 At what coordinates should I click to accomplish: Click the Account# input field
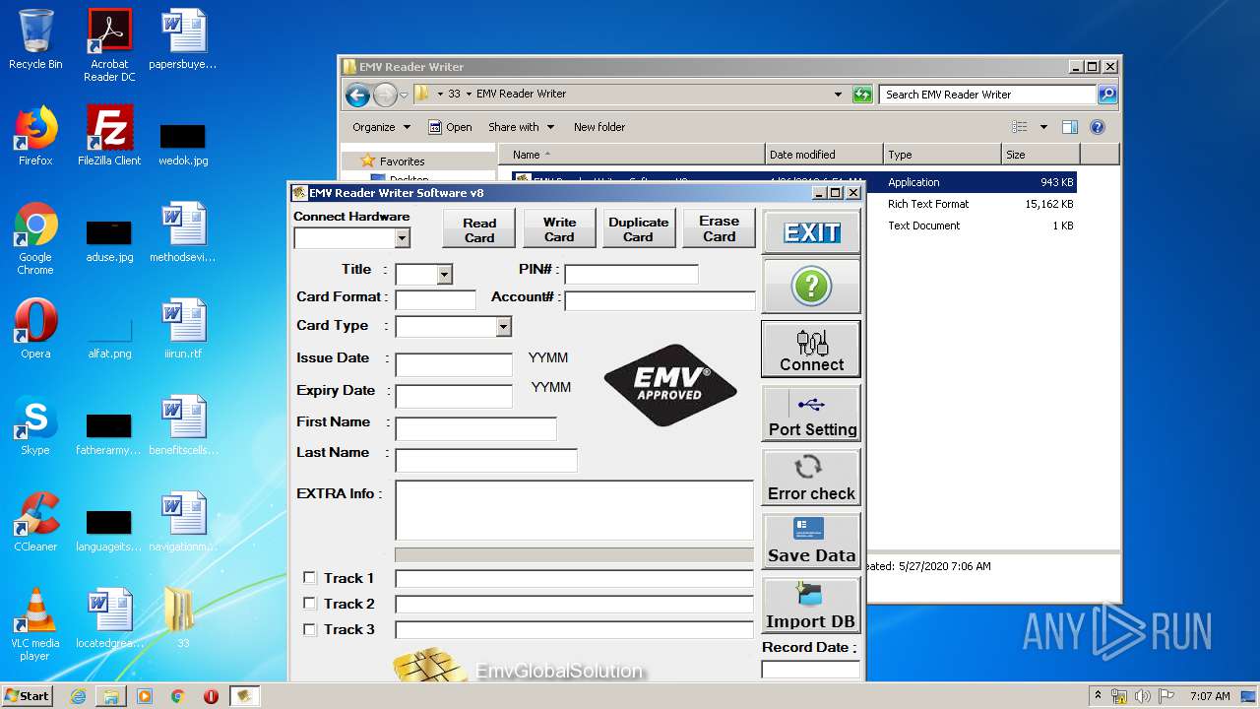(x=660, y=300)
